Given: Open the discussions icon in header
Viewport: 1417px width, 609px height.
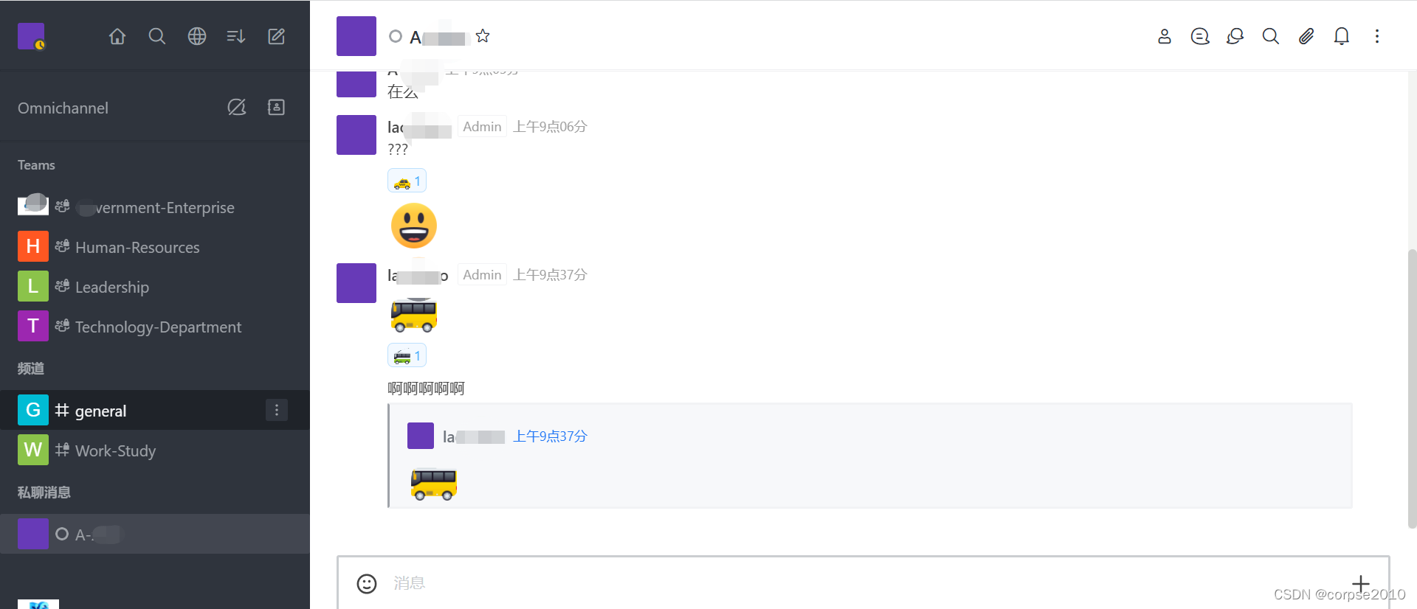Looking at the screenshot, I should [1235, 36].
